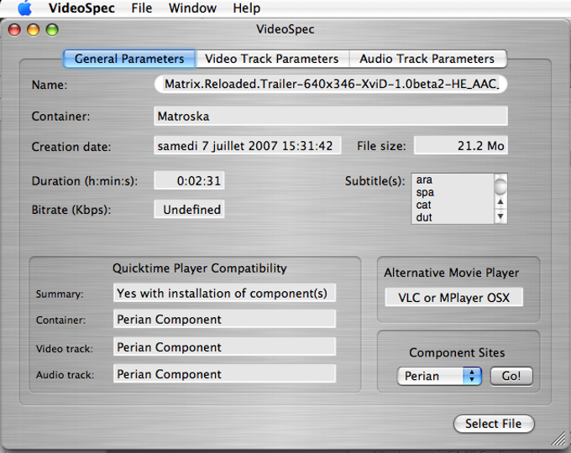Switch to Audio Track Parameters tab
Viewport: 571px width, 453px height.
click(x=427, y=59)
